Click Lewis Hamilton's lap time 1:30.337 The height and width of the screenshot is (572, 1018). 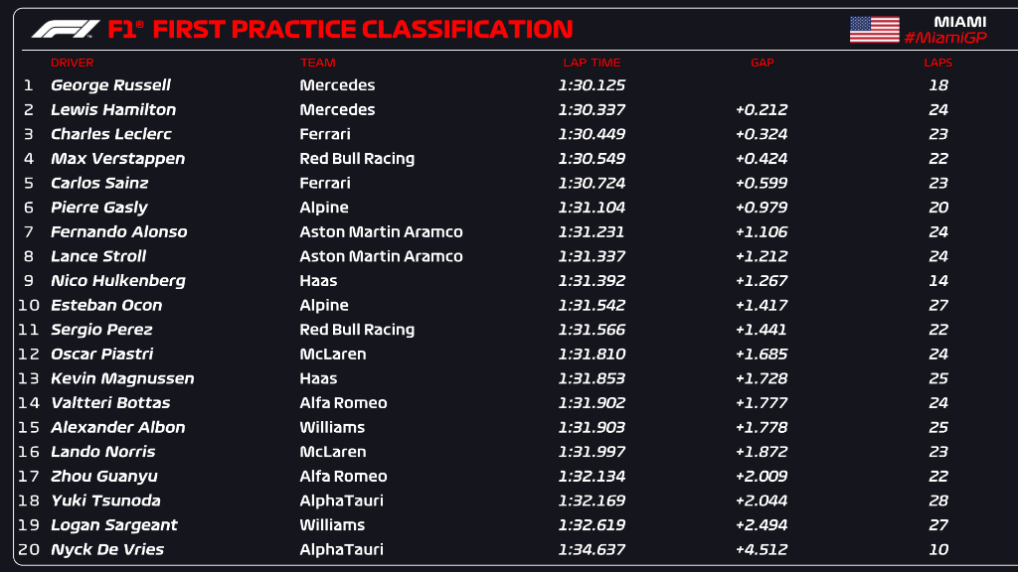pyautogui.click(x=592, y=110)
